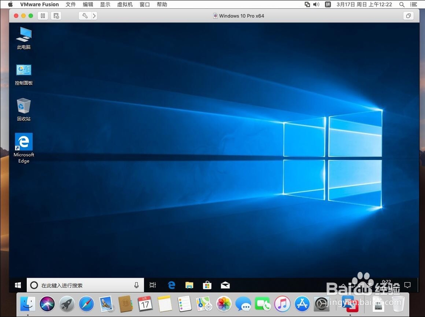Focus the 在此键入进行搜索 search box
The width and height of the screenshot is (425, 317).
[x=85, y=285]
